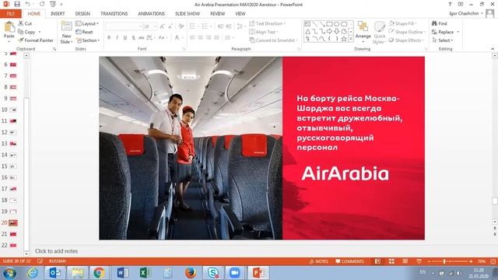Viewport: 498px width, 280px height.
Task: Select slide 21 thumbnail
Action: 13,234
